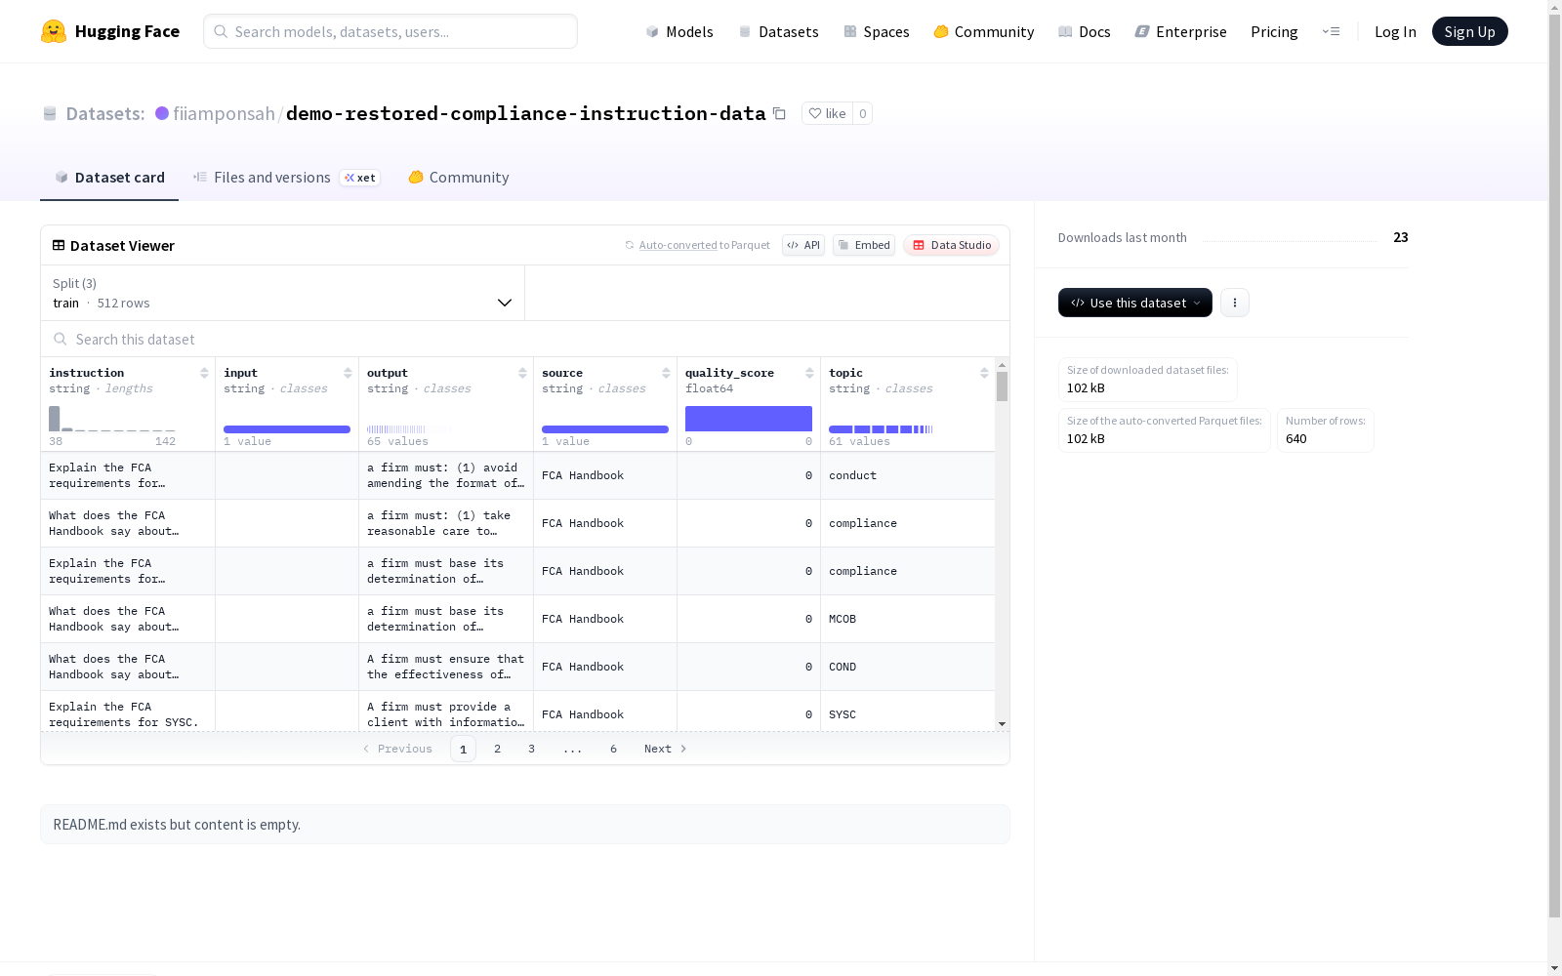Click the output classes distribution bar
This screenshot has width=1562, height=976.
[410, 429]
